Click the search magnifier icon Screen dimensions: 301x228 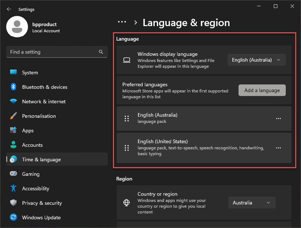coord(101,52)
